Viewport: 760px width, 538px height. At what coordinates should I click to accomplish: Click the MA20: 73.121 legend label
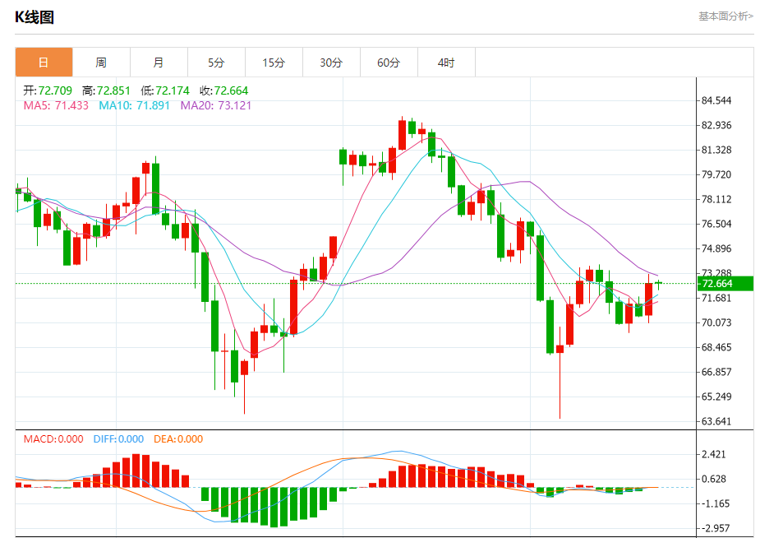[x=216, y=105]
